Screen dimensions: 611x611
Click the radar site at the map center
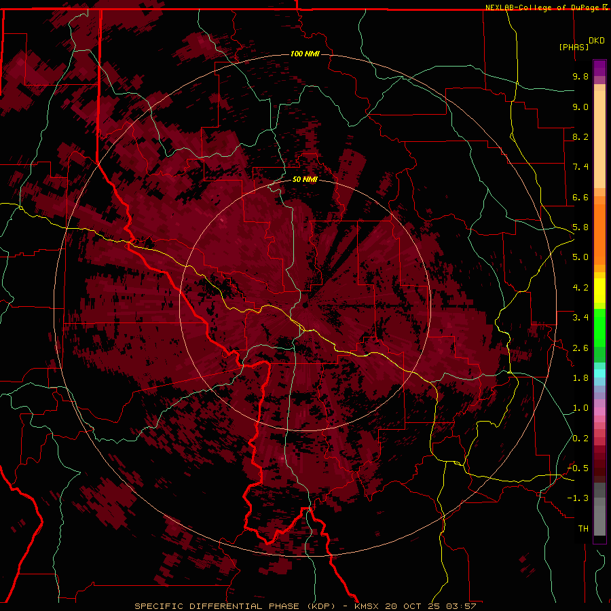pos(305,305)
